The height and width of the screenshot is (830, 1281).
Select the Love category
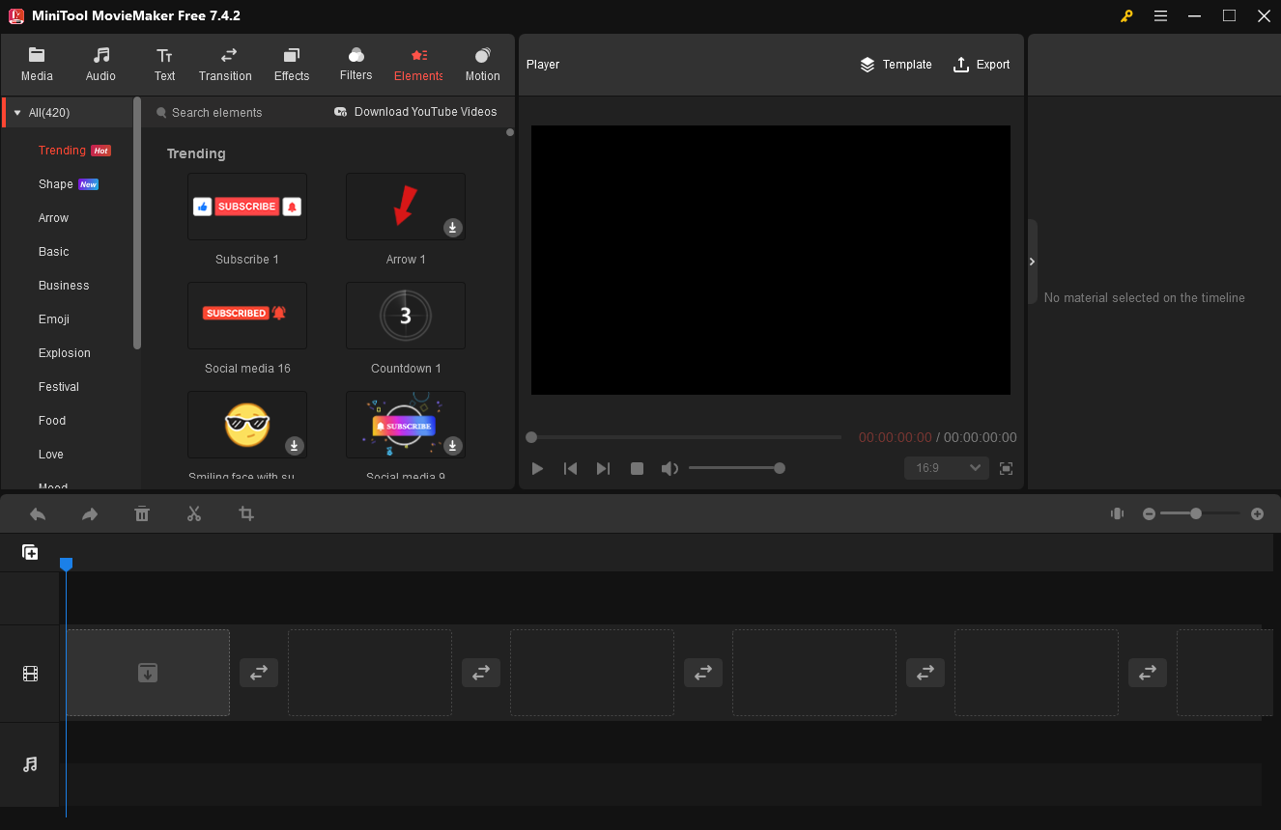point(51,455)
